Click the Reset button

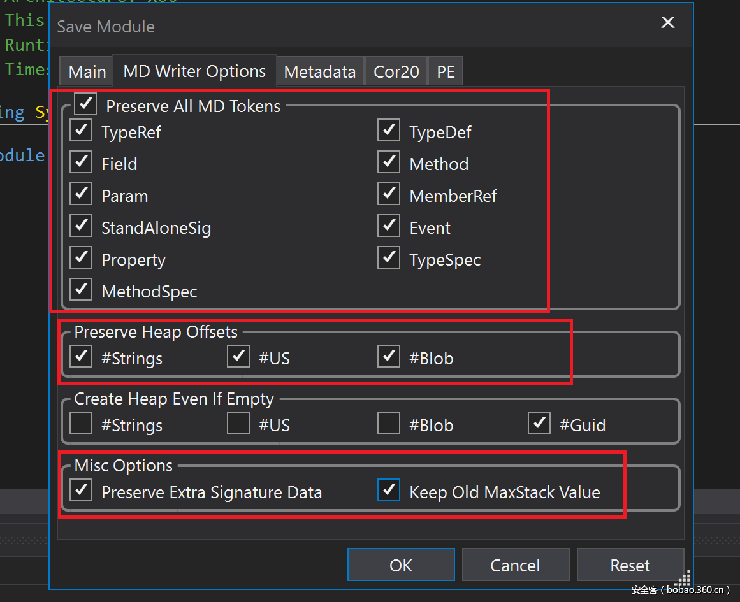tap(630, 565)
